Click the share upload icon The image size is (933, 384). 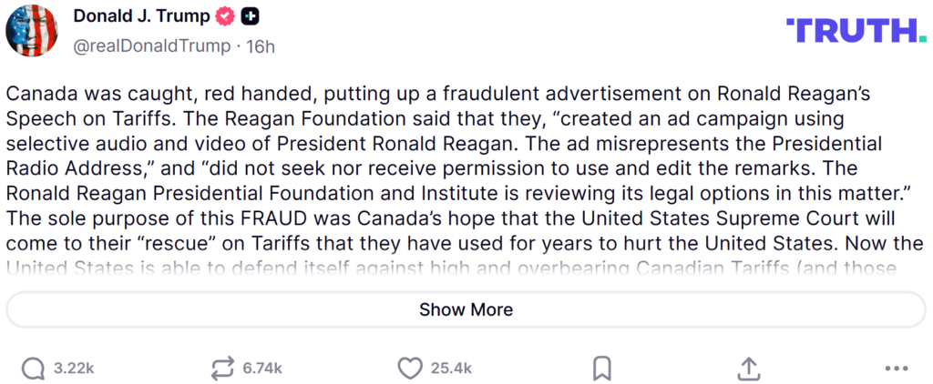(x=748, y=368)
